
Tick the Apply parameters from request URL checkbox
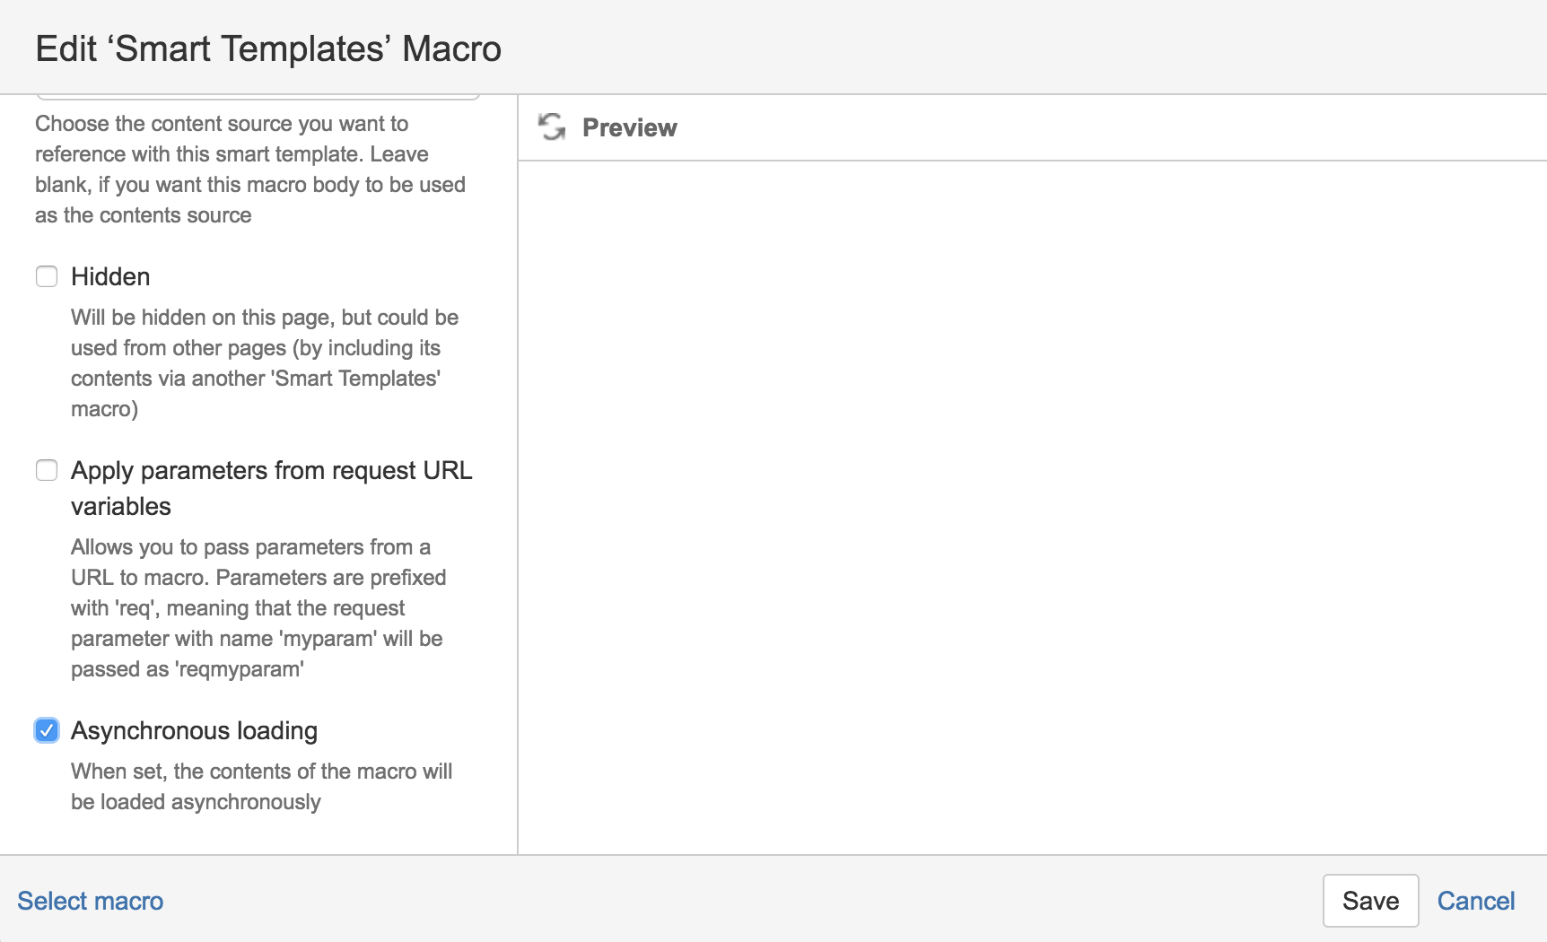pos(47,470)
